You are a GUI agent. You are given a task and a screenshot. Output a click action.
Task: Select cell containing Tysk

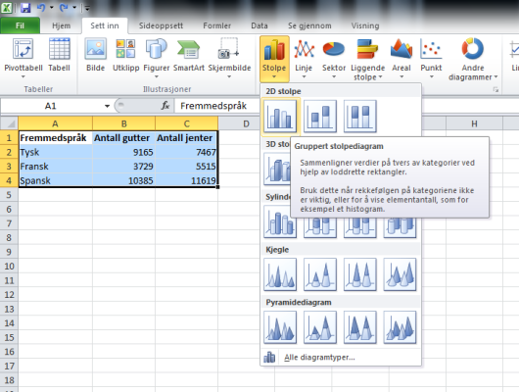click(x=55, y=152)
